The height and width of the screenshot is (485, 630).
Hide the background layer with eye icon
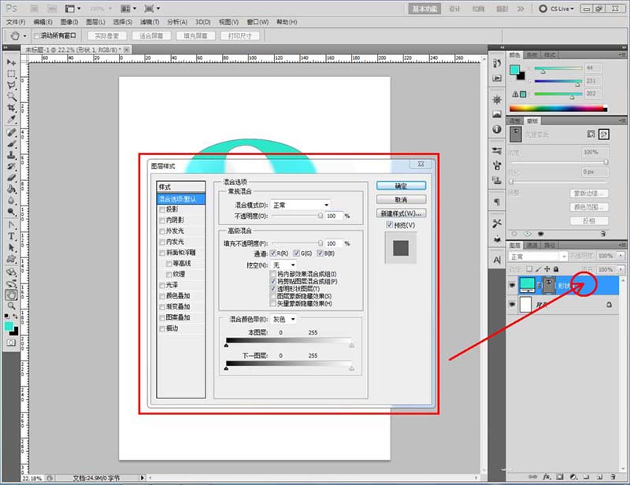(513, 304)
